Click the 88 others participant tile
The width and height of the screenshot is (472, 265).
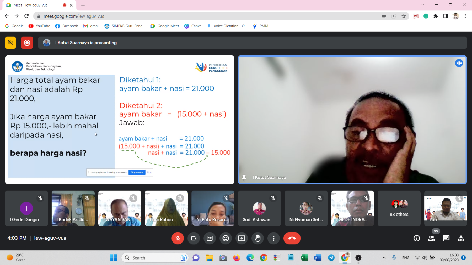click(399, 208)
